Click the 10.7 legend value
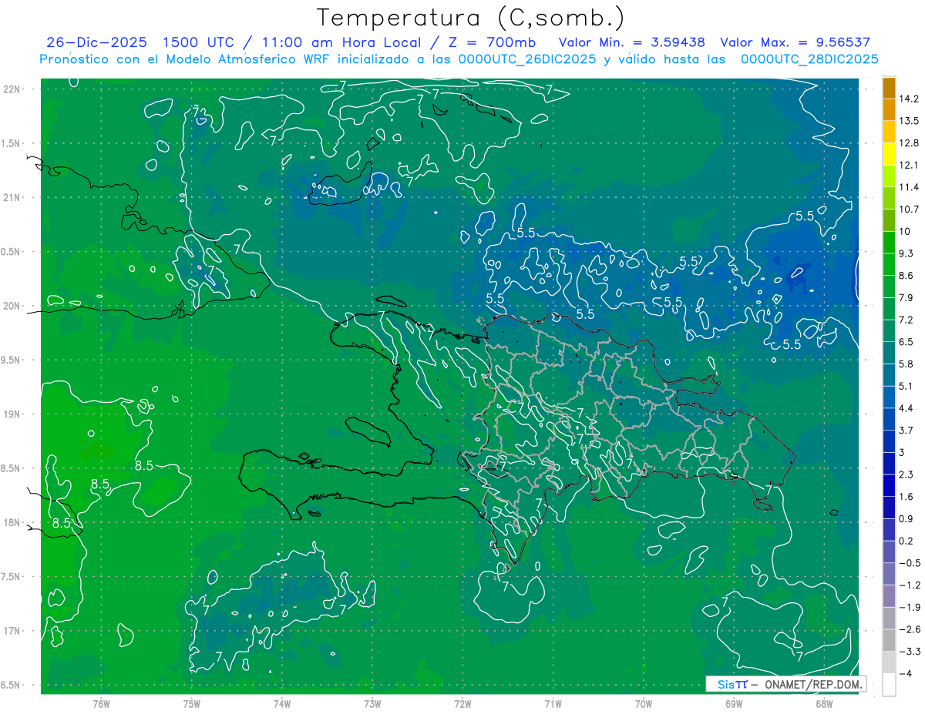 coord(909,210)
